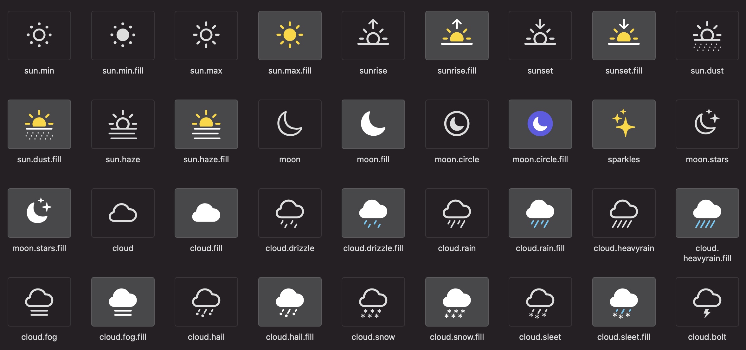Select the sun.min icon
Screen dimensions: 746x350
tap(39, 35)
